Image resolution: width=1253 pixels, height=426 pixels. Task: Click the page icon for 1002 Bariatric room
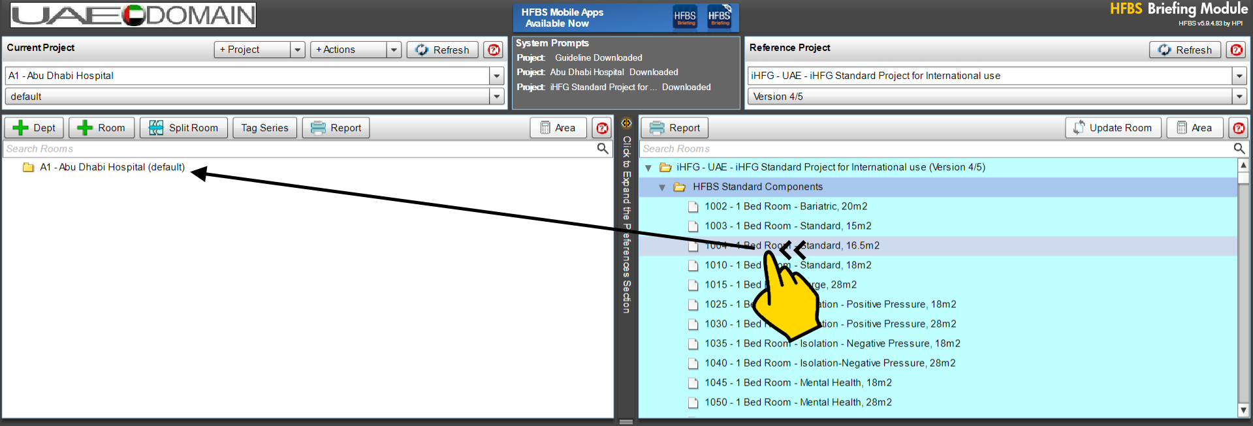coord(693,207)
